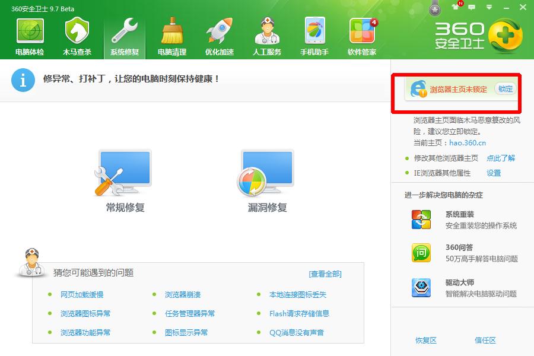This screenshot has height=356, width=534.
Task: Click the blue info circle icon
Action: [x=23, y=80]
